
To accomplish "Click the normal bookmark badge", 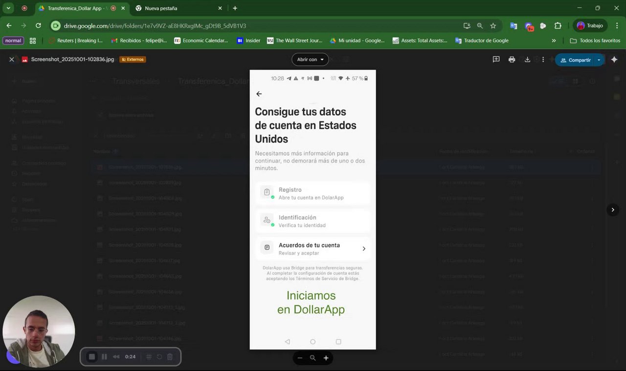I will pos(13,41).
